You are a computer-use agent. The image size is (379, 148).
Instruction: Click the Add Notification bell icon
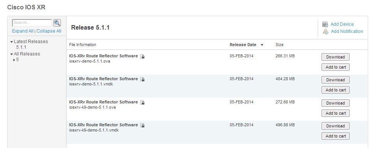[x=326, y=31]
